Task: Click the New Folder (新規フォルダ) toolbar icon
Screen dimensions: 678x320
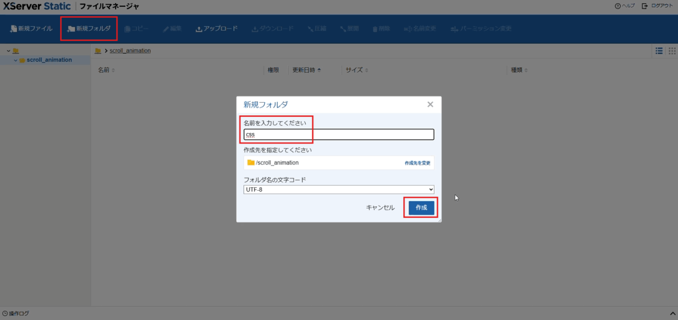Action: [71, 29]
